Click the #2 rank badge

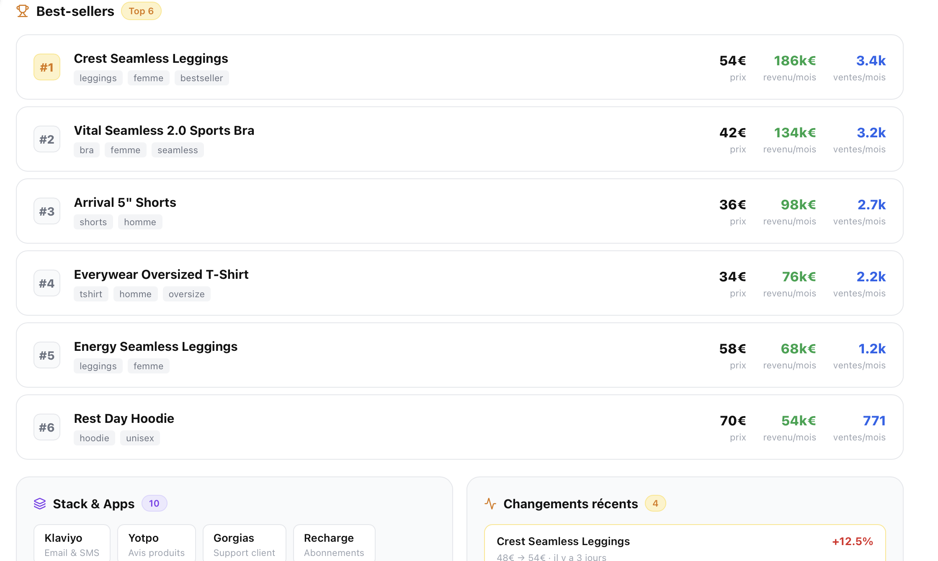point(47,139)
